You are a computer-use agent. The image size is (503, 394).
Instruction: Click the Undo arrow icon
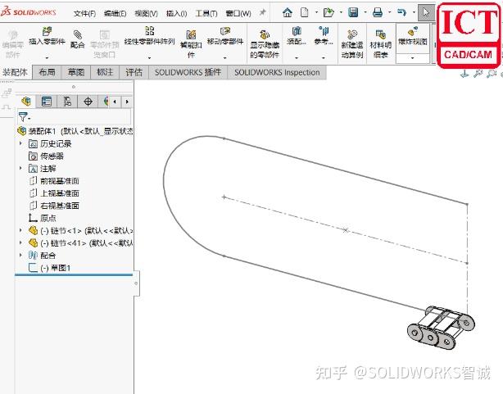pyautogui.click(x=401, y=13)
